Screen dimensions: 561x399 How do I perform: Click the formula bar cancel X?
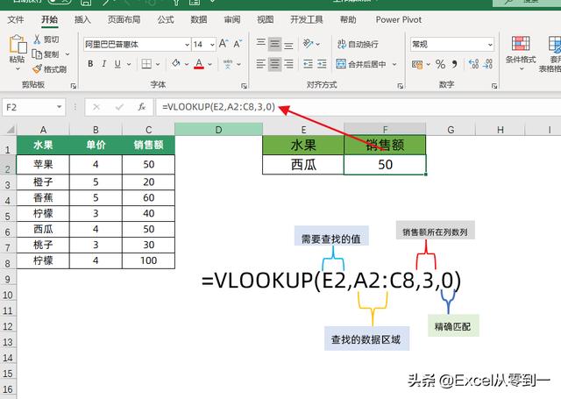[96, 107]
